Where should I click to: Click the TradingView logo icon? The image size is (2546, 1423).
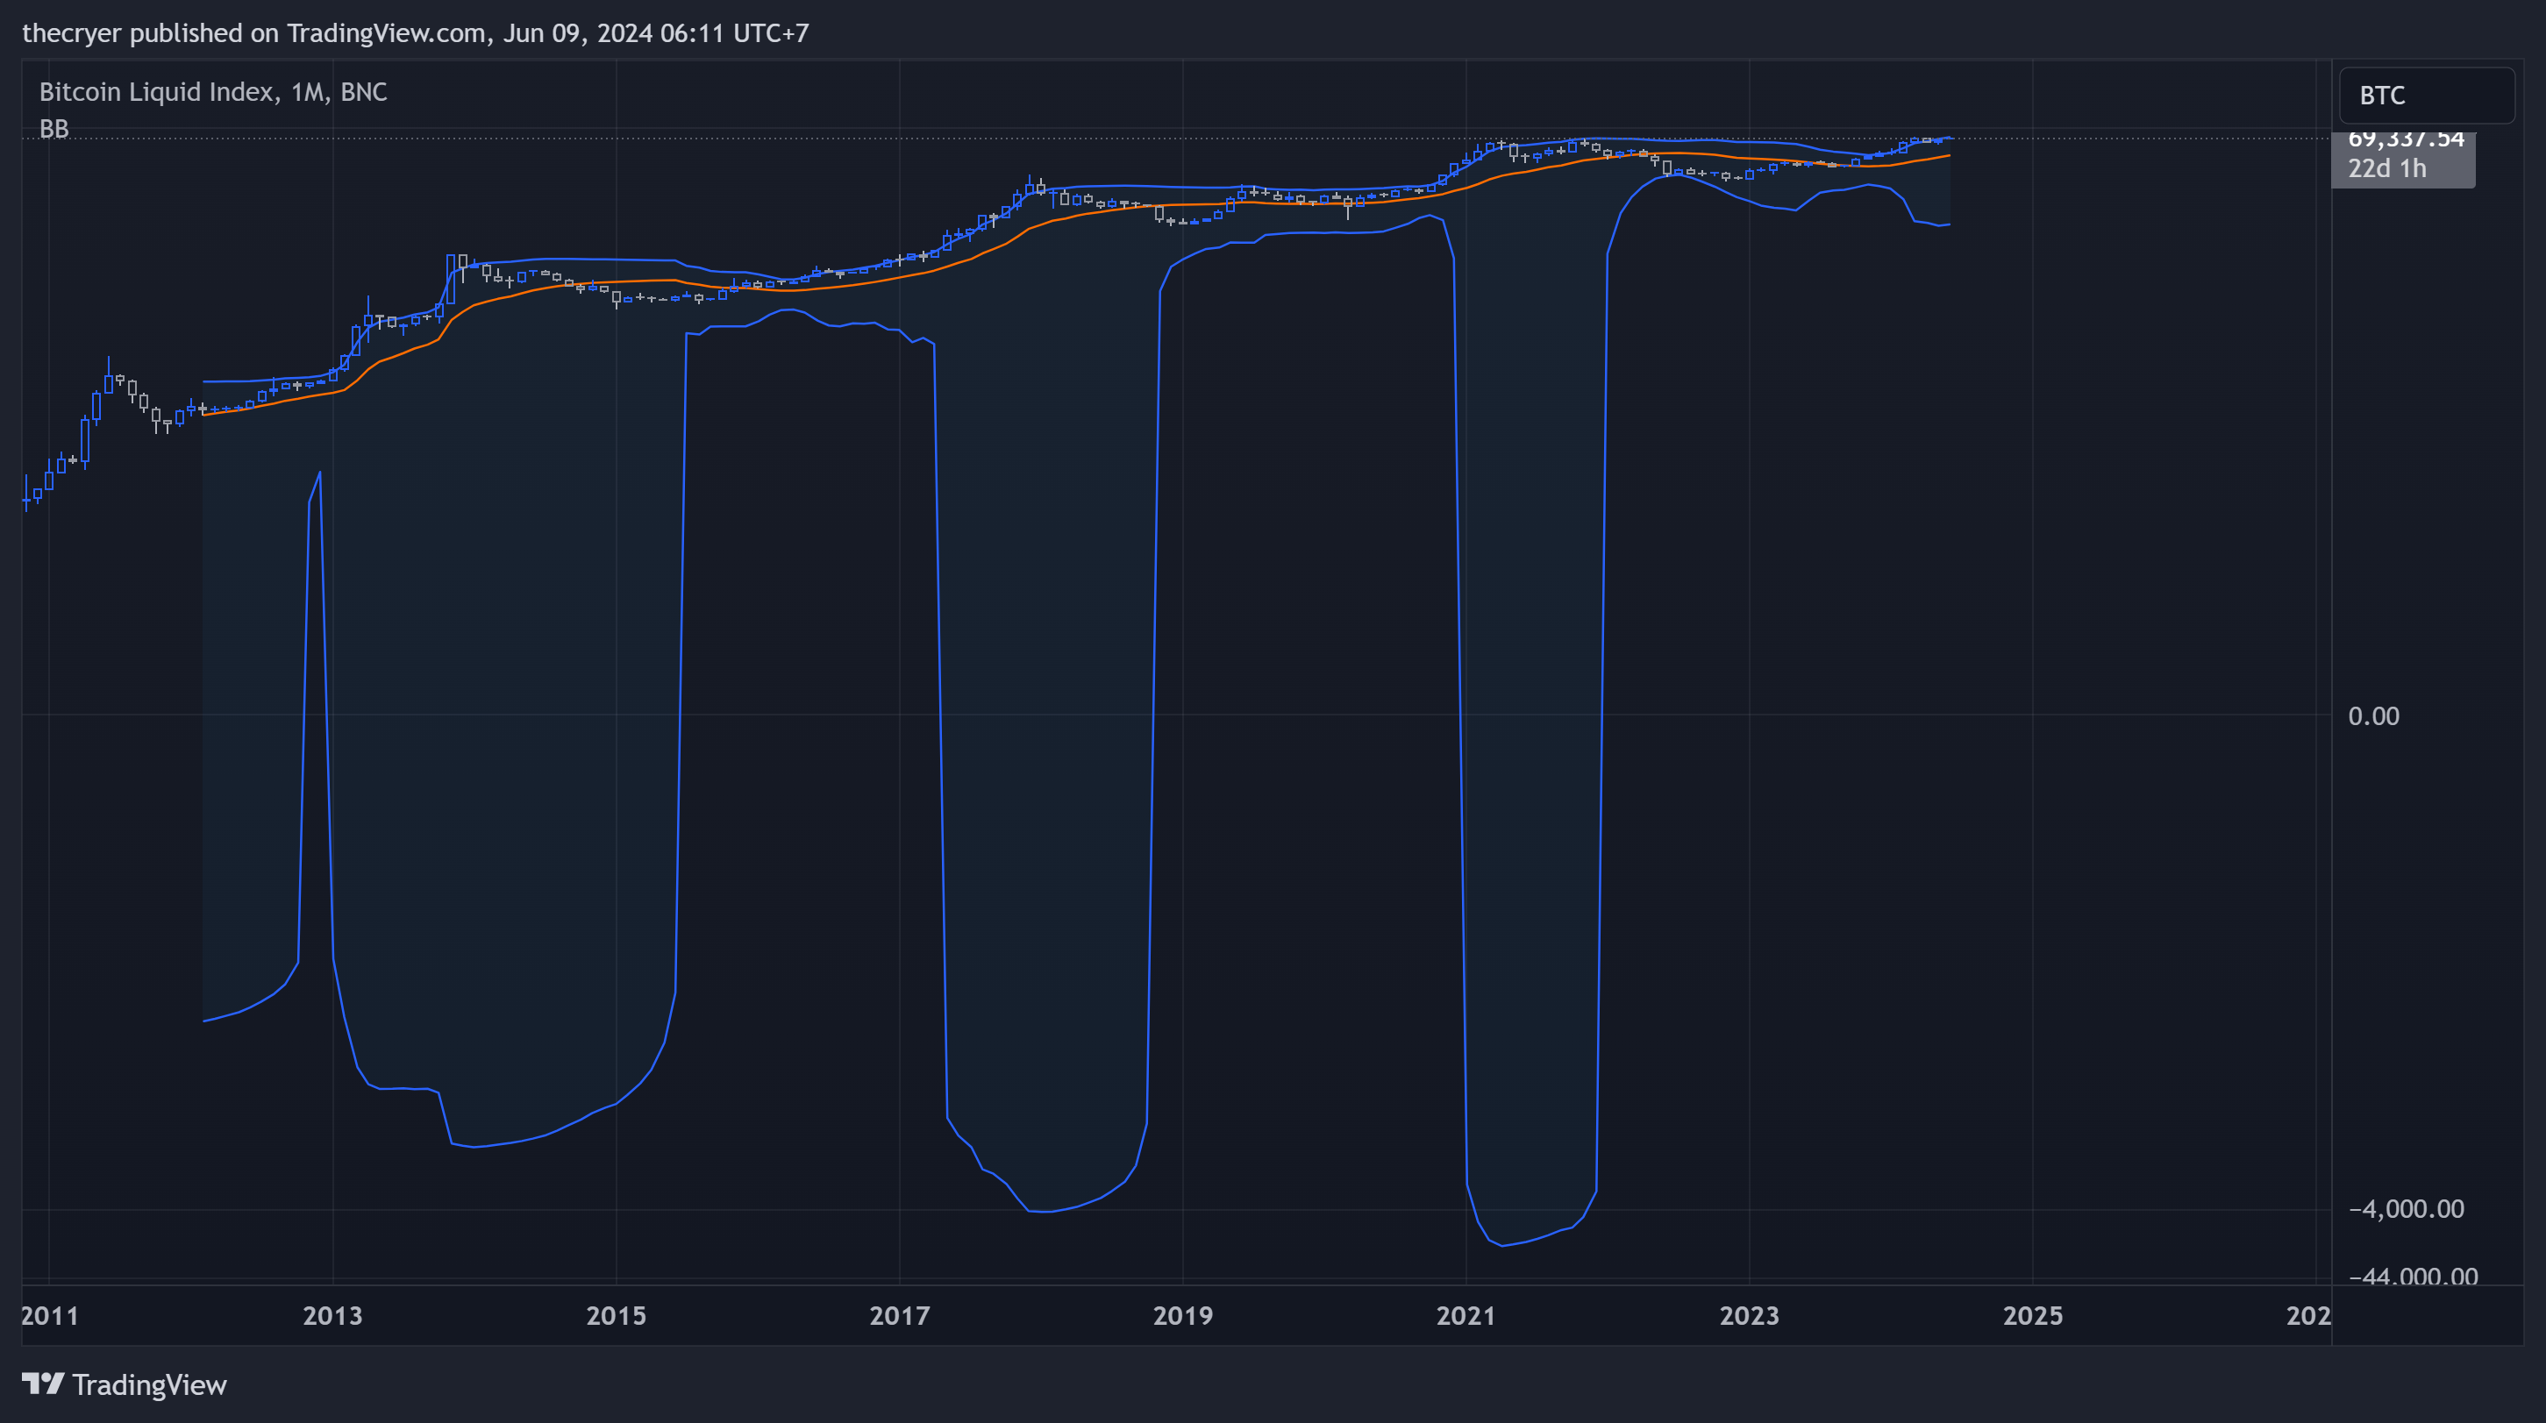(x=44, y=1384)
